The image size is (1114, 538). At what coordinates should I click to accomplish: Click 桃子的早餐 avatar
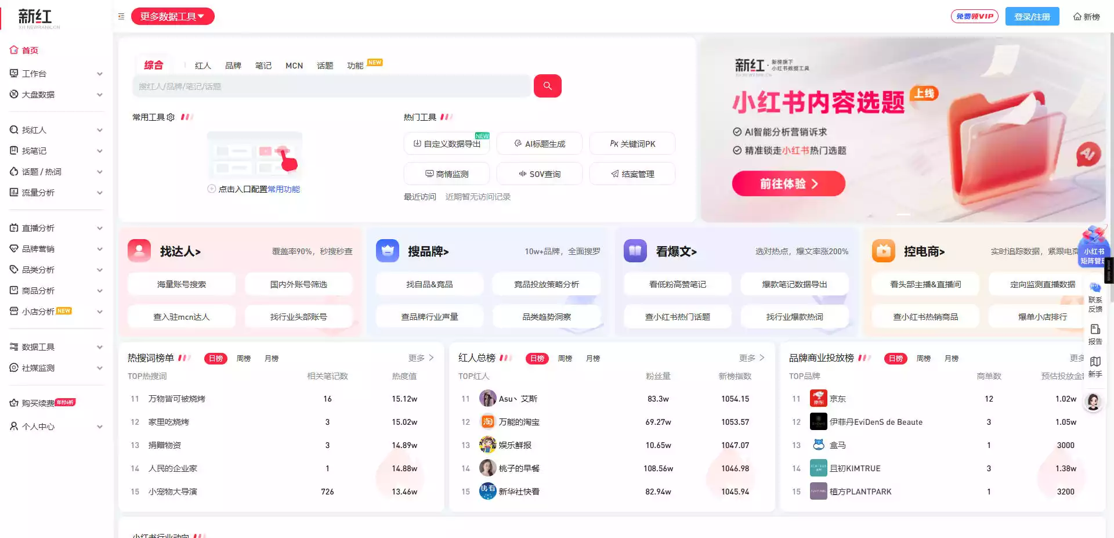(488, 468)
